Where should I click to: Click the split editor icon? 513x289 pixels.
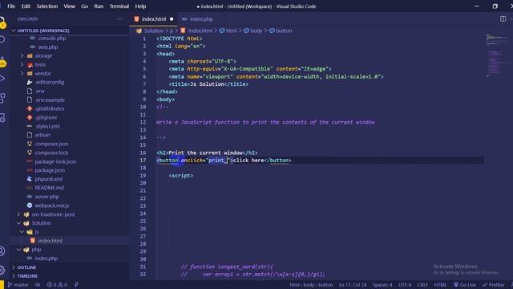point(503,19)
